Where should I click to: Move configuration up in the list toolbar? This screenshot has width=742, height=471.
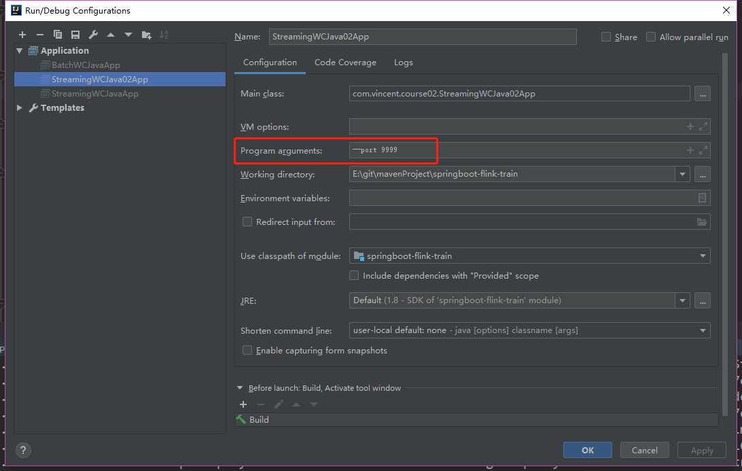point(111,35)
